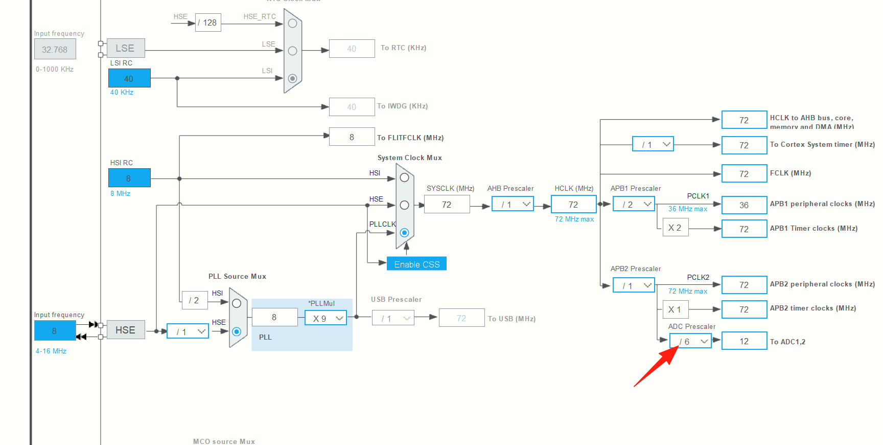Viewport: 883px width, 445px height.
Task: Click the To USB (MHz) value 72
Action: pos(461,318)
